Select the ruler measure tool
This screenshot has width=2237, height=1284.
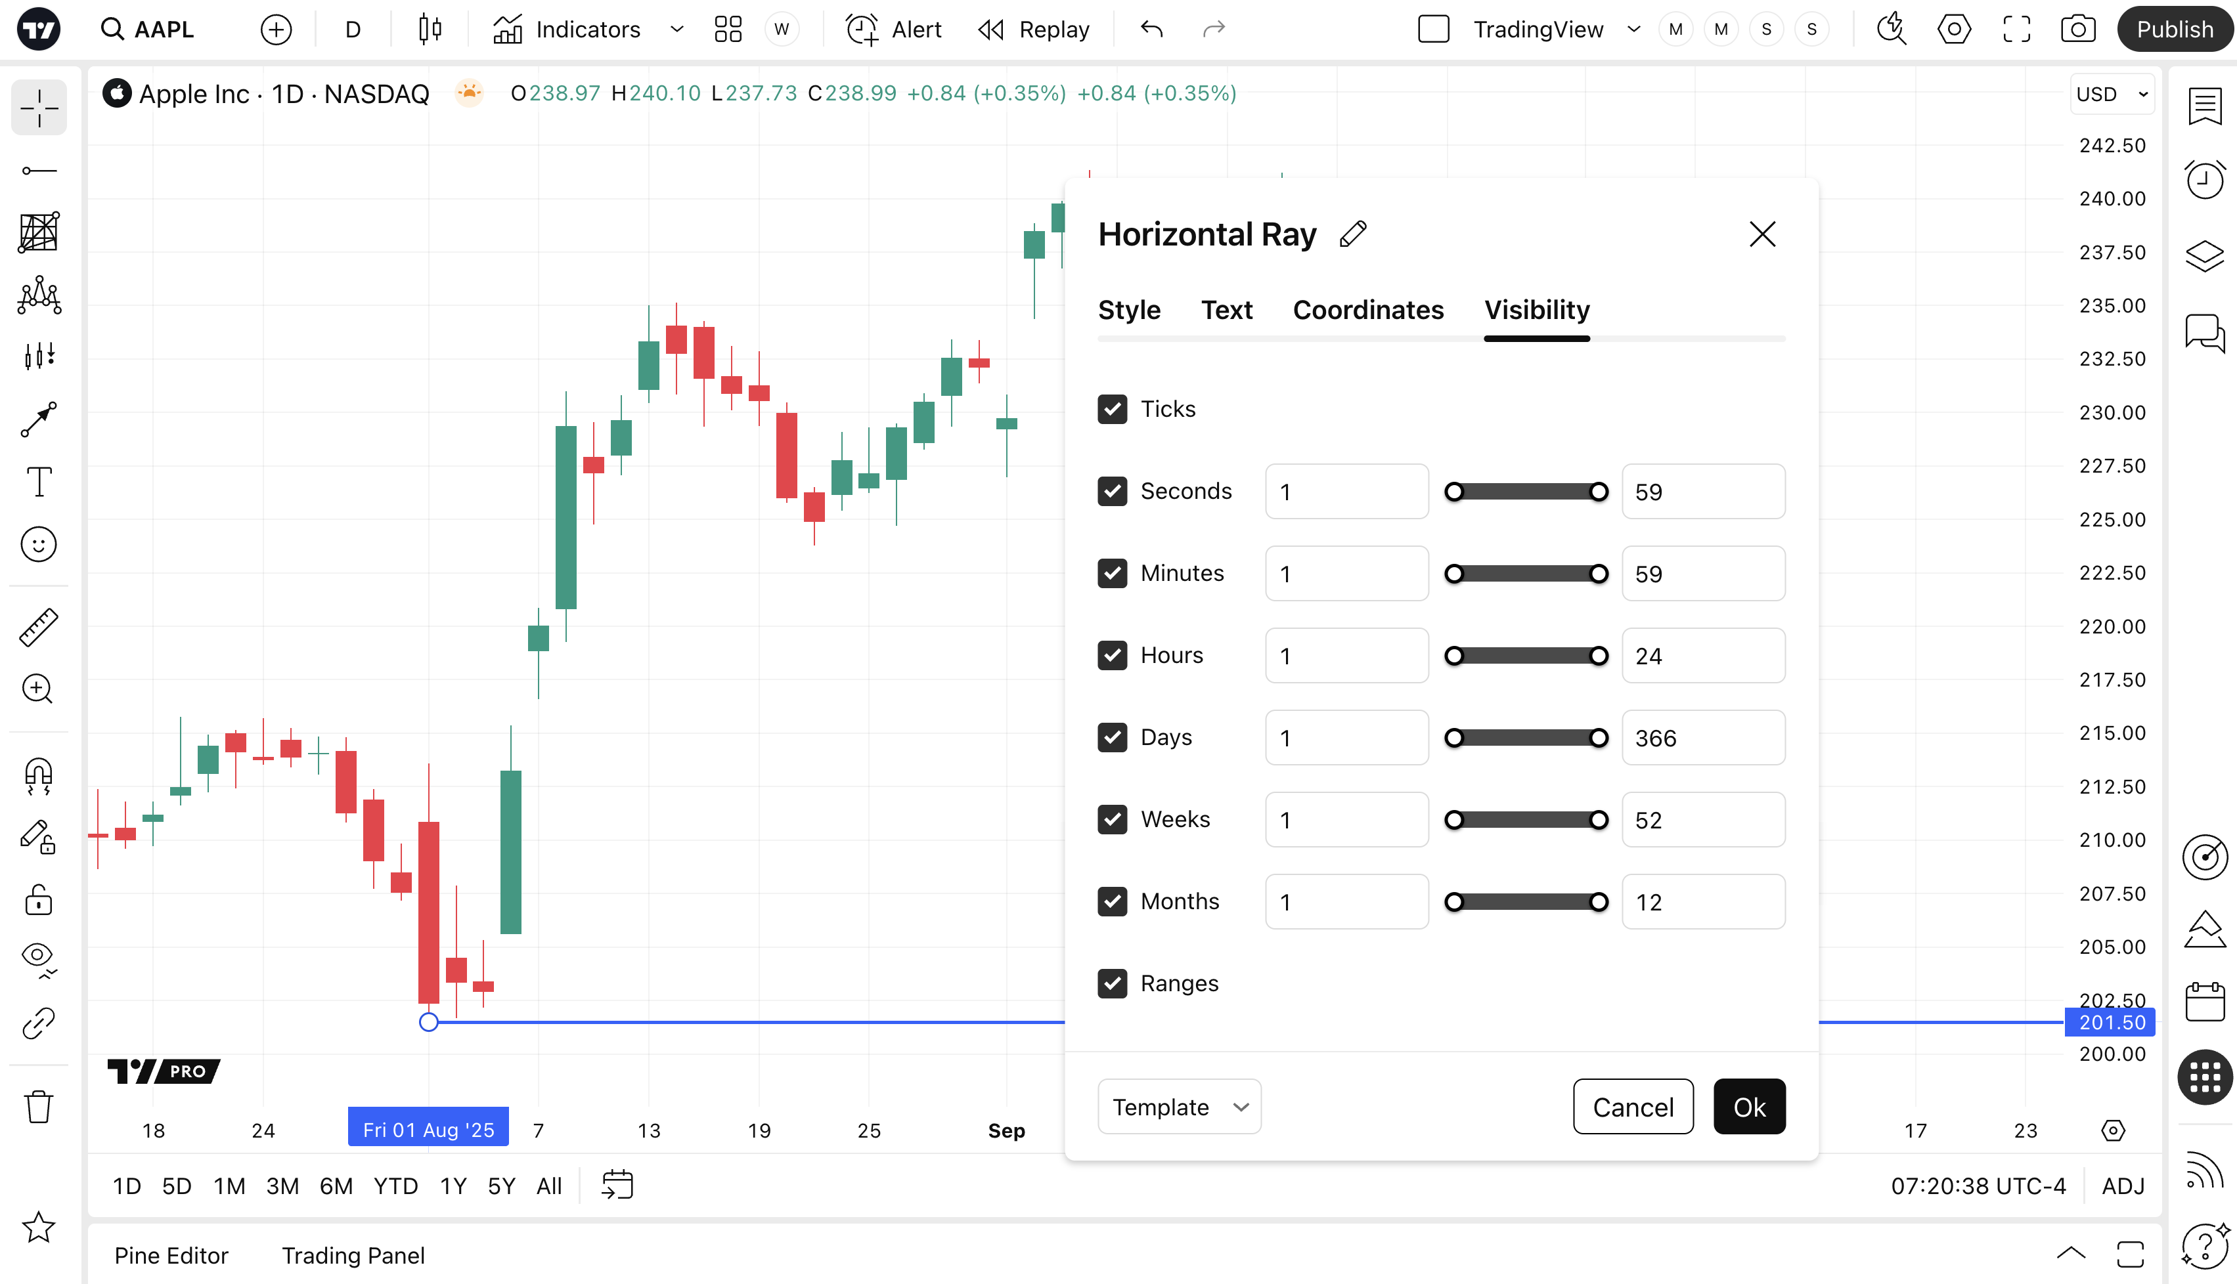(39, 627)
